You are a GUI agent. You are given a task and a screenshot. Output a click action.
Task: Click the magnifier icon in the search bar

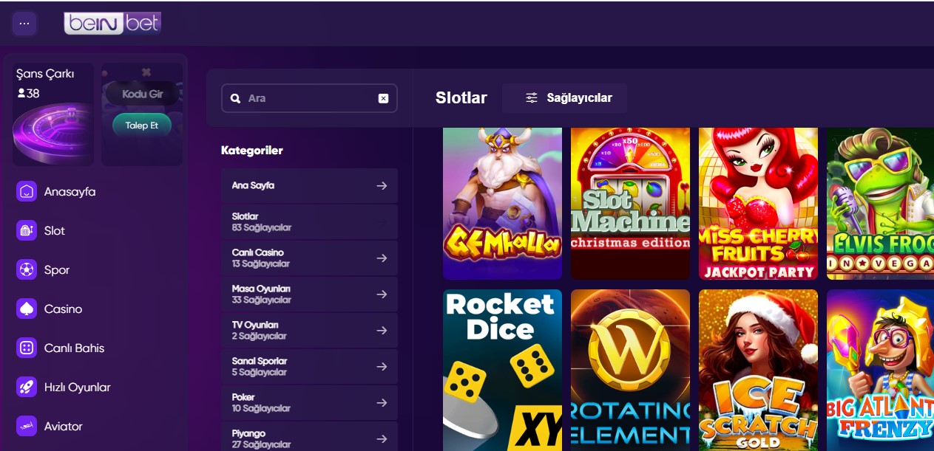235,97
